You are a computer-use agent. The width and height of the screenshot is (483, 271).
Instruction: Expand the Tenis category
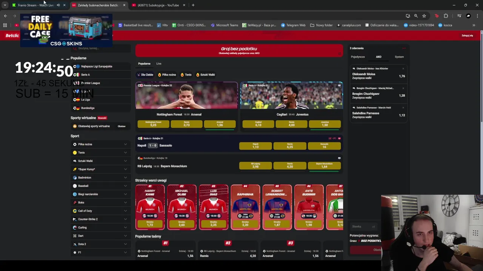click(125, 152)
